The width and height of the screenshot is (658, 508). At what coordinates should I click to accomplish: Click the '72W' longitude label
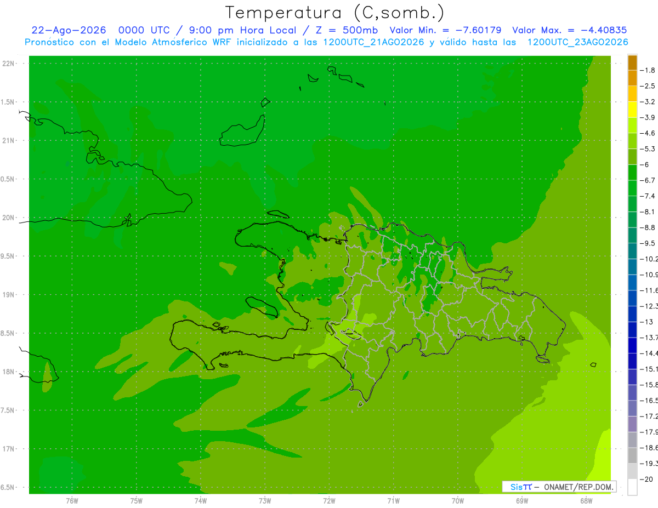point(329,501)
